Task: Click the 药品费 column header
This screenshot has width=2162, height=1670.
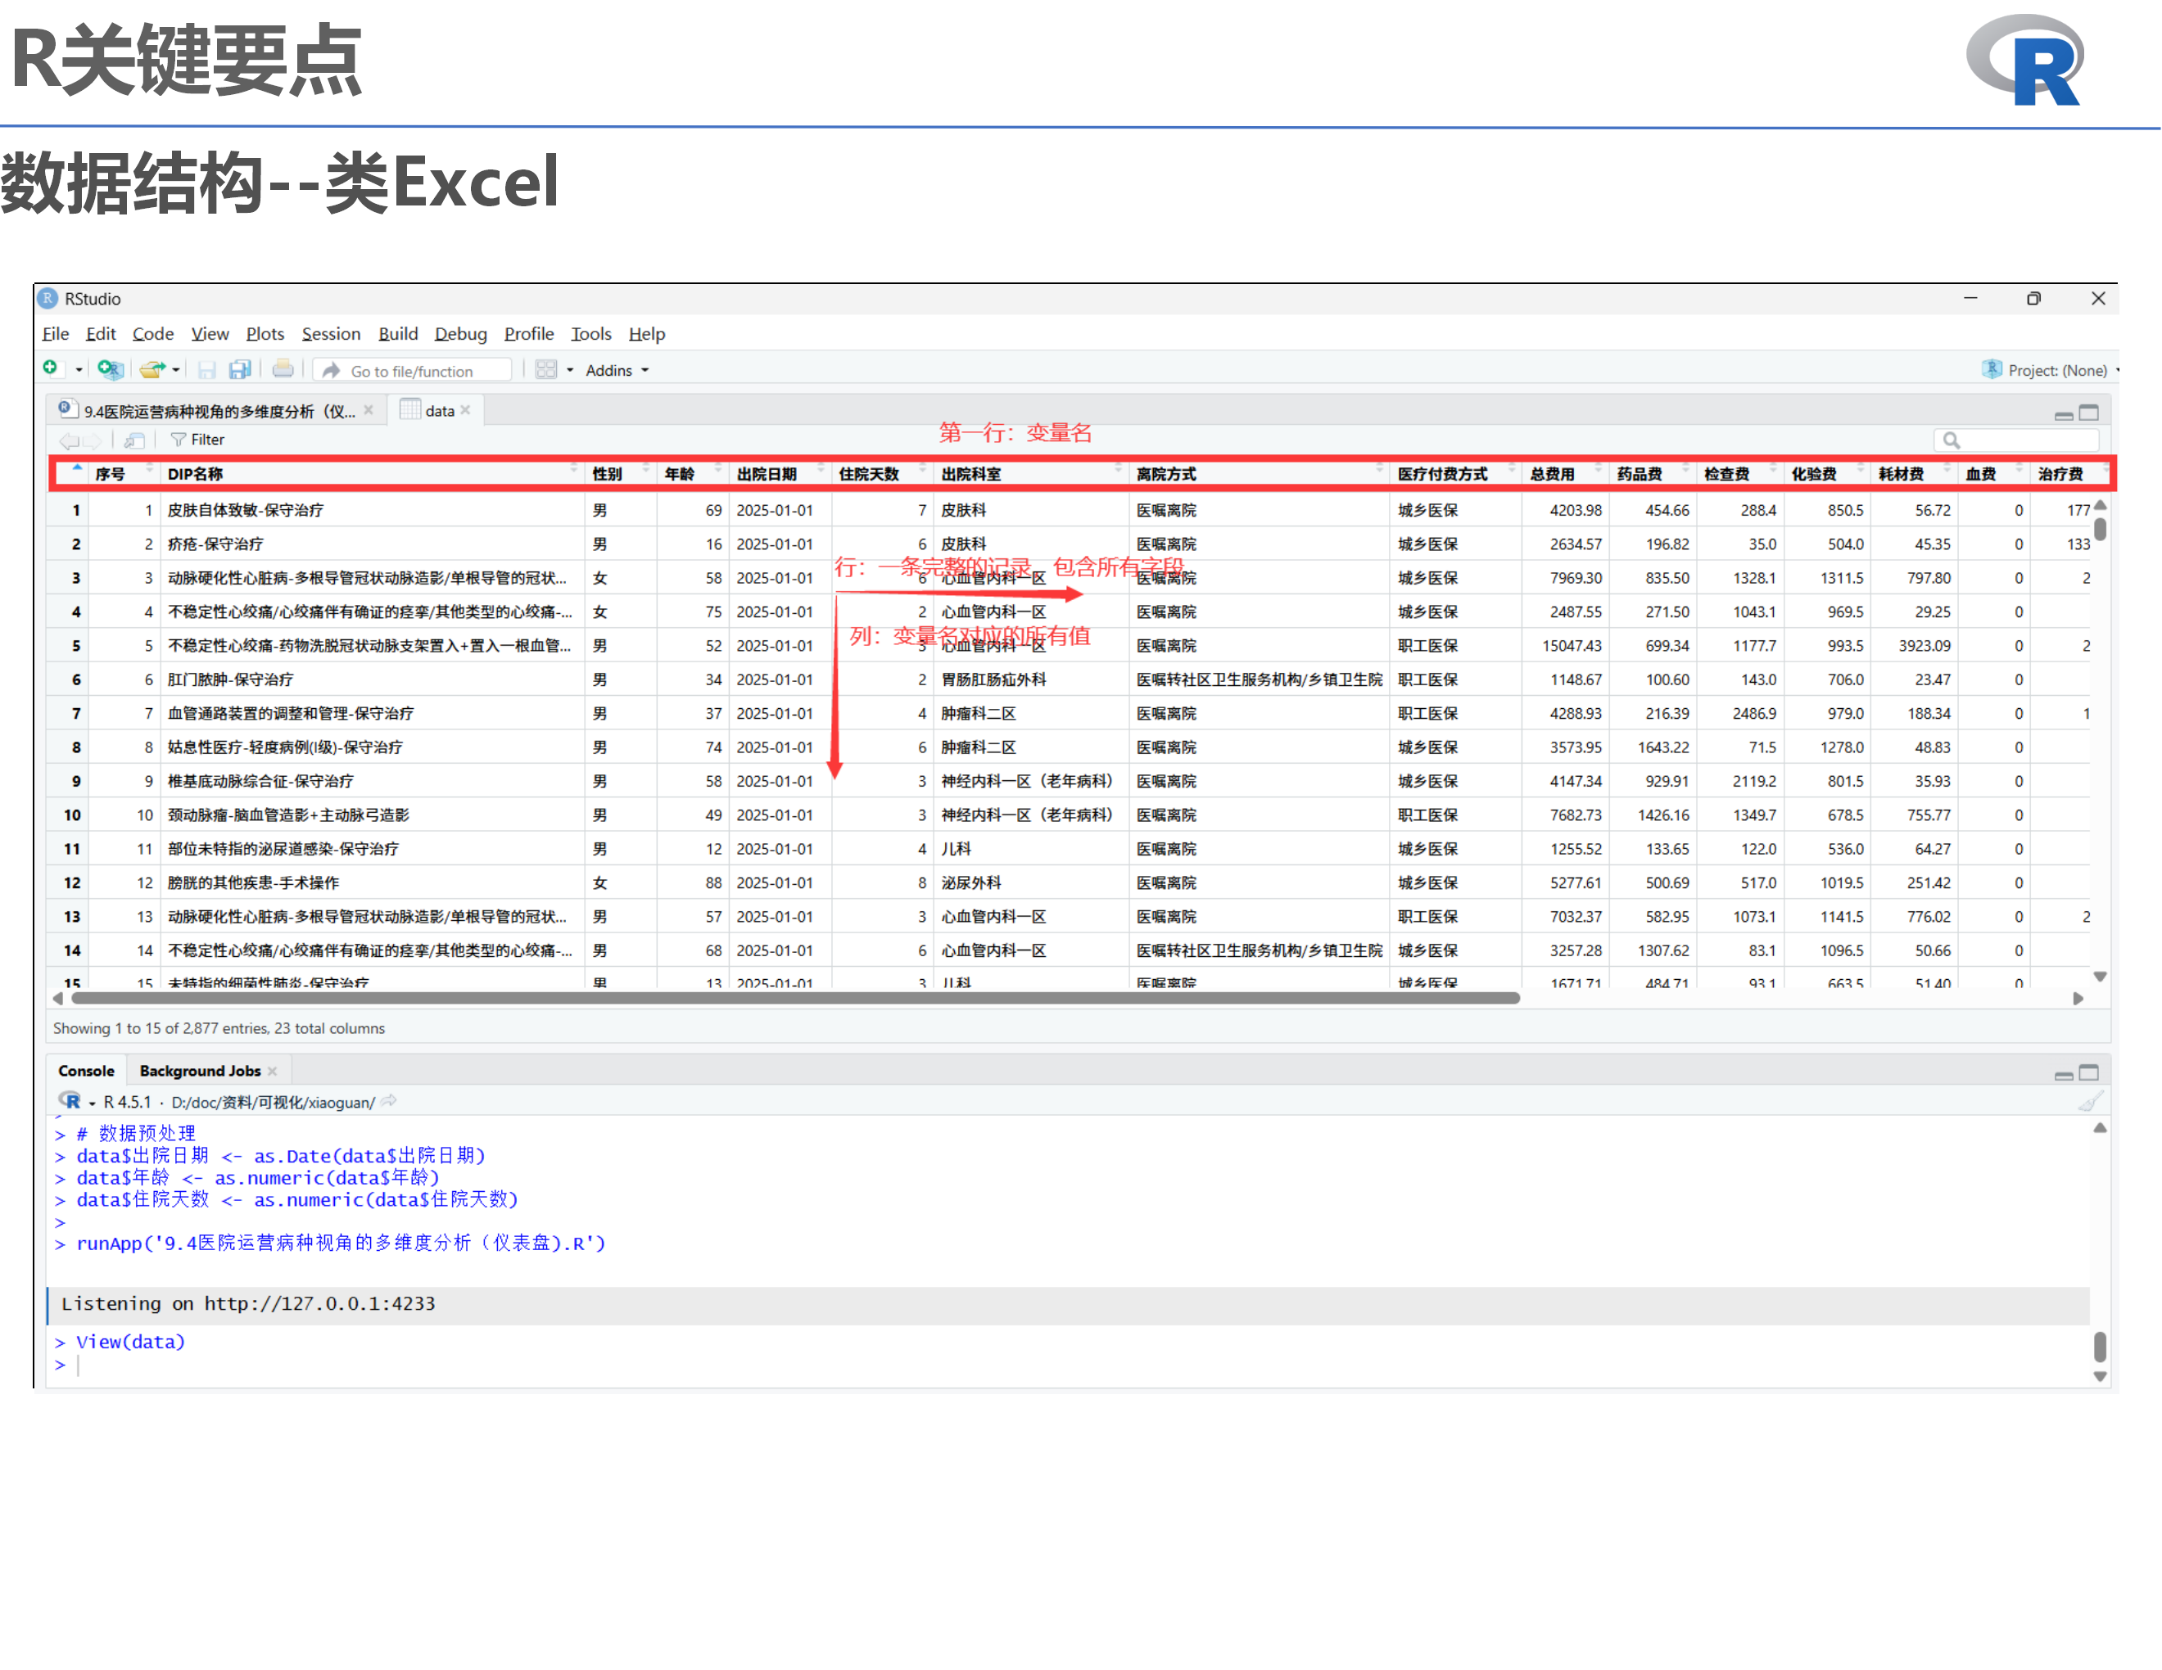Action: click(1652, 474)
